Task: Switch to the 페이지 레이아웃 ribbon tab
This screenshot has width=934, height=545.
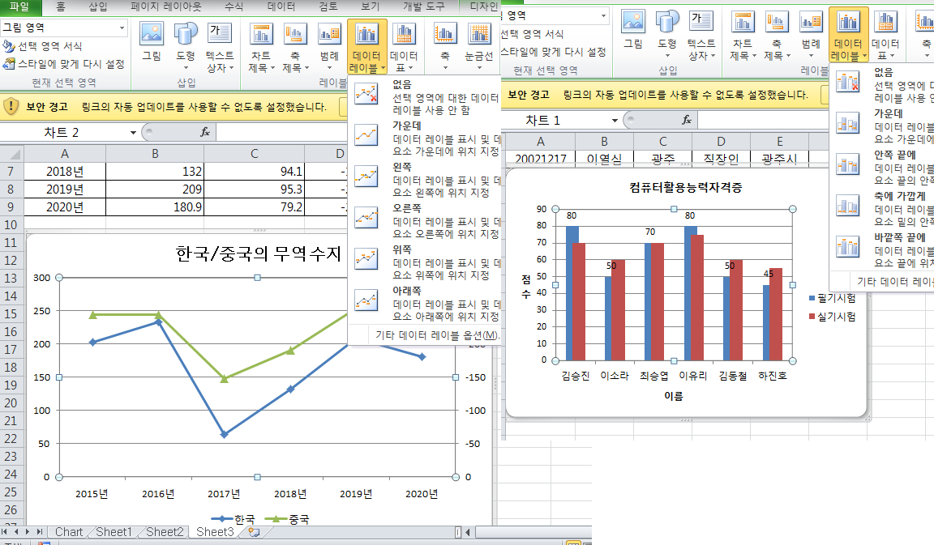Action: click(166, 7)
